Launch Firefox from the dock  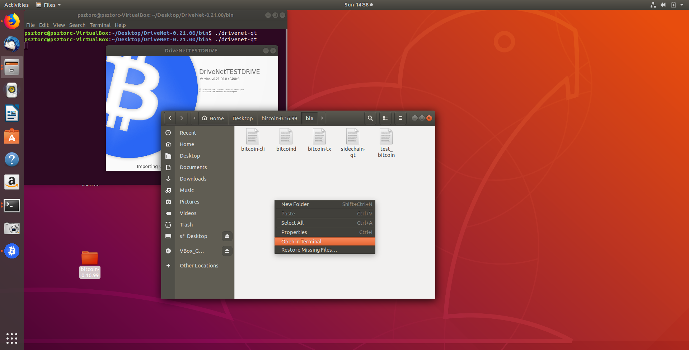(x=12, y=21)
